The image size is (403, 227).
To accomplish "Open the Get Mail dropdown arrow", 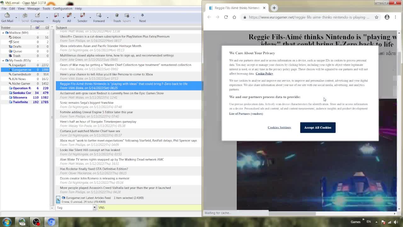I will tap(16, 18).
